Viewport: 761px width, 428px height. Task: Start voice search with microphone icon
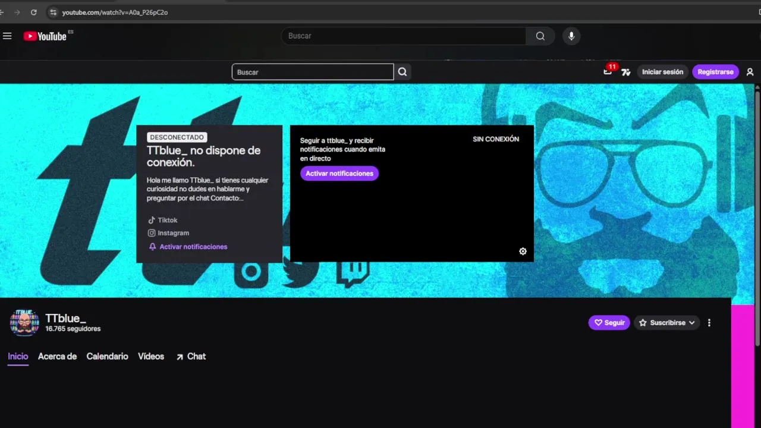[x=571, y=36]
